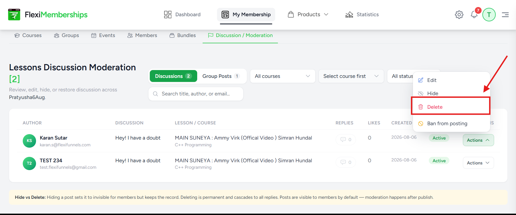
Task: Expand the Products dropdown chevron
Action: pos(326,14)
